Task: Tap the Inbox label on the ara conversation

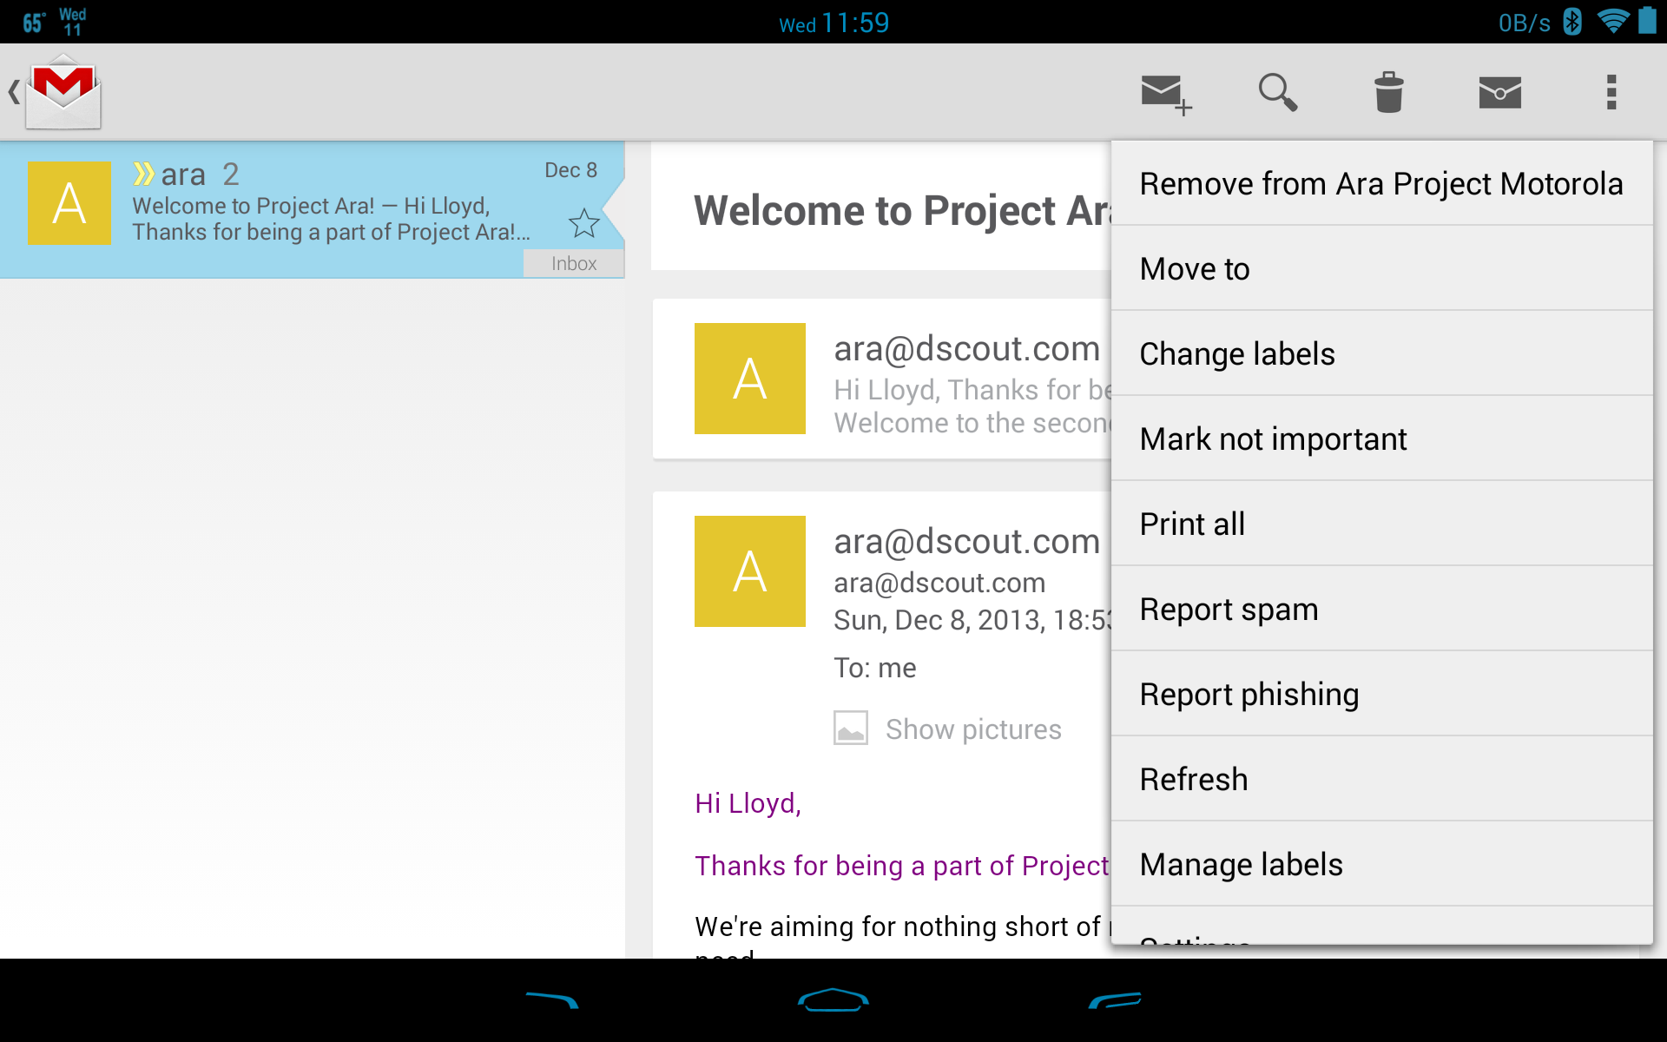Action: click(574, 263)
